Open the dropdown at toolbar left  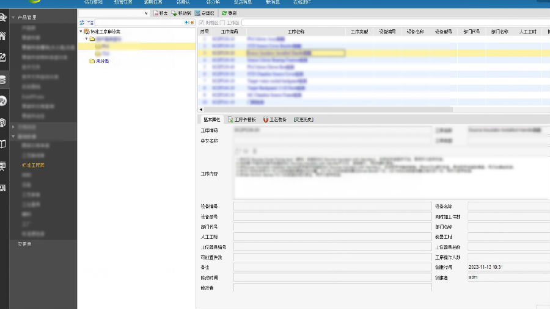click(x=146, y=13)
